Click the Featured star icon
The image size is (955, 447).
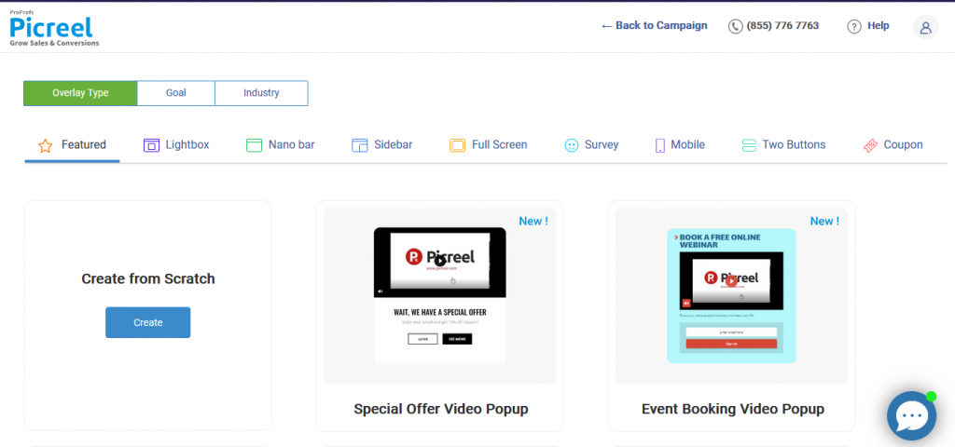coord(45,145)
